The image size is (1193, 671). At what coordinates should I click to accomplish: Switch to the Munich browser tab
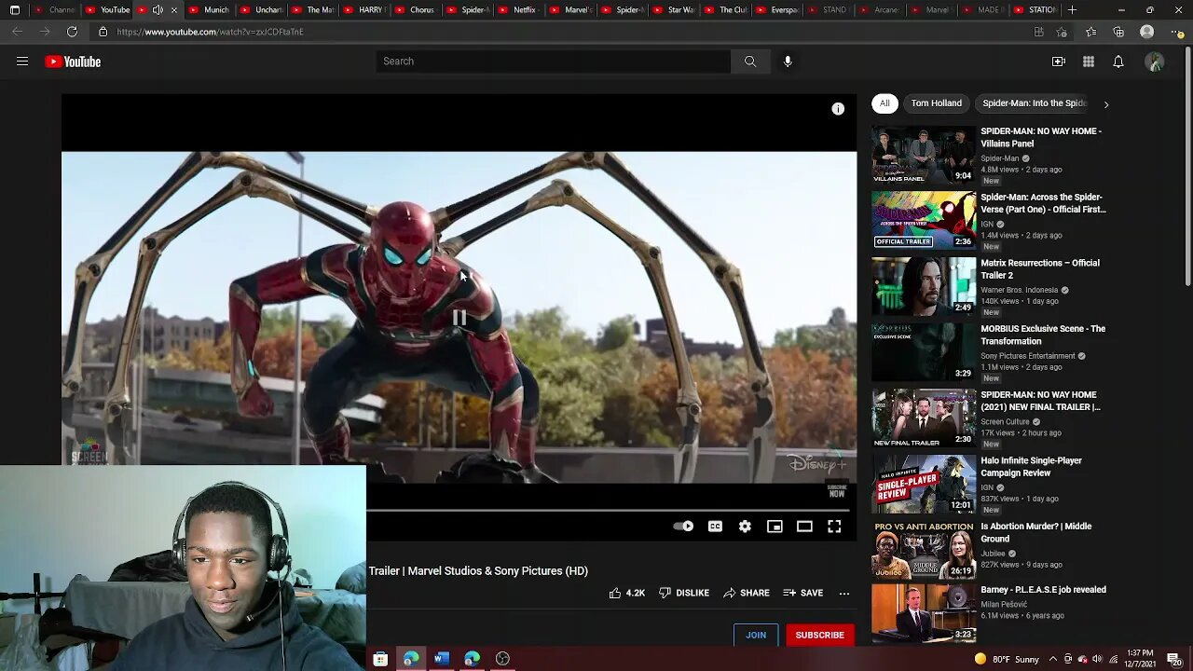(208, 10)
